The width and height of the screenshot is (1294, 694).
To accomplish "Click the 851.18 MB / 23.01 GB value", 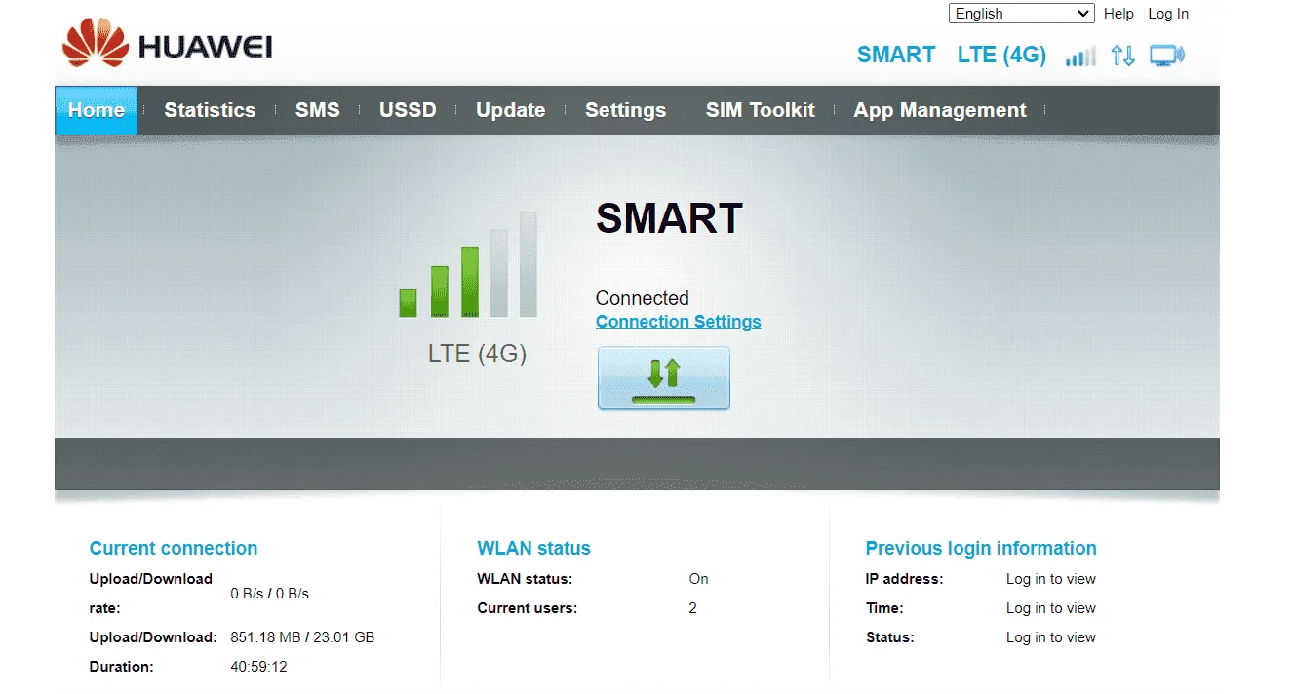I will (x=302, y=637).
